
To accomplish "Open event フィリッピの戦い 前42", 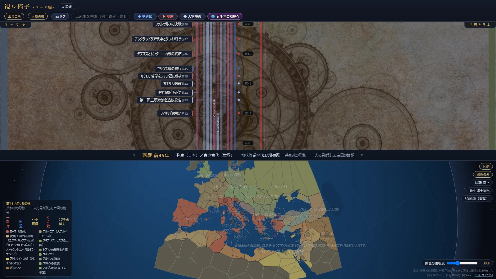I will click(x=175, y=113).
